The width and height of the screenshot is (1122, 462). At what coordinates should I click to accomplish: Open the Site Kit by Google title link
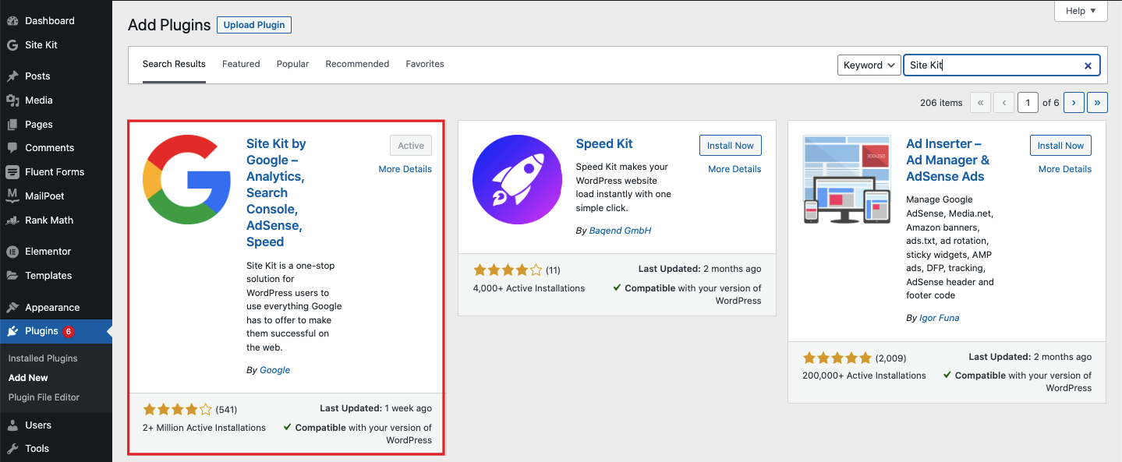(276, 192)
